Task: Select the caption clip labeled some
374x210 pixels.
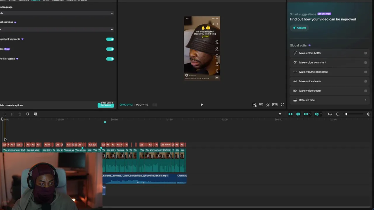Action: point(166,145)
